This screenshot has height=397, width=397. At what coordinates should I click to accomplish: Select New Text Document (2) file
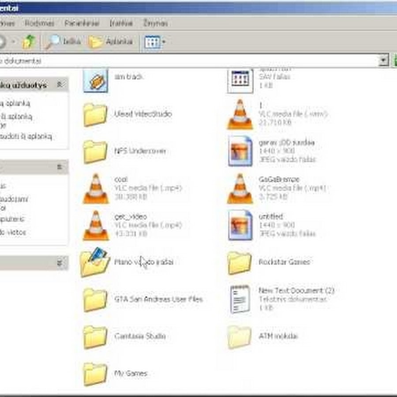[282, 299]
